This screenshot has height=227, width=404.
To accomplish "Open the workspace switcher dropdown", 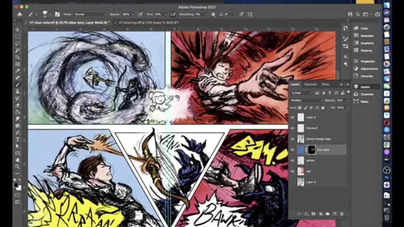I will [x=366, y=14].
